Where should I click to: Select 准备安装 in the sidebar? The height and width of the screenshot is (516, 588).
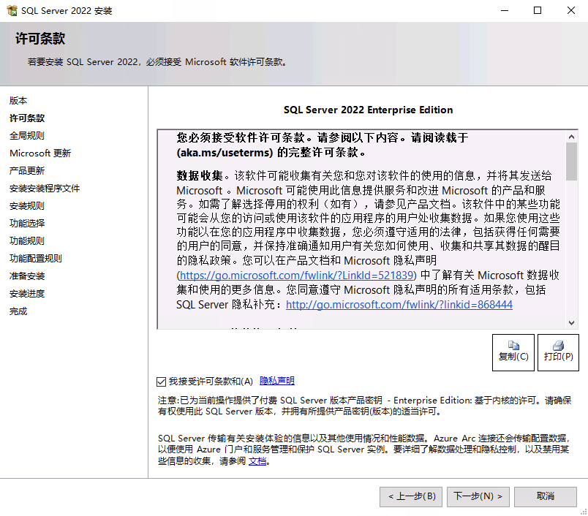coord(26,276)
